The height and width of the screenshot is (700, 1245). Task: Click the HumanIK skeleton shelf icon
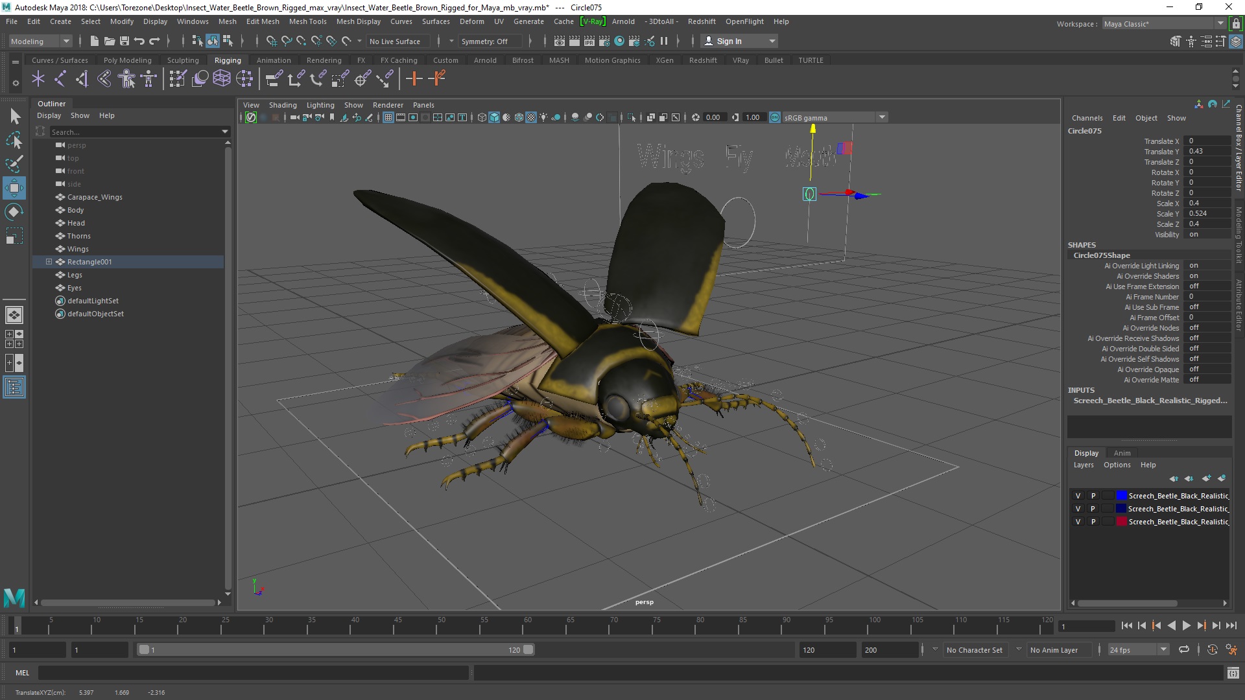(x=149, y=79)
